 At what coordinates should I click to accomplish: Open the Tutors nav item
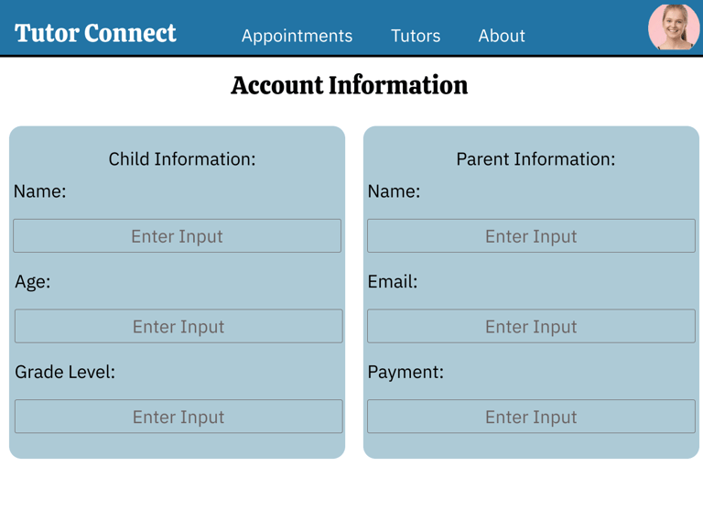[416, 36]
